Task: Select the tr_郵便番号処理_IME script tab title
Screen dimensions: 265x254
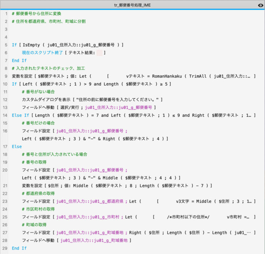Action: point(132,5)
